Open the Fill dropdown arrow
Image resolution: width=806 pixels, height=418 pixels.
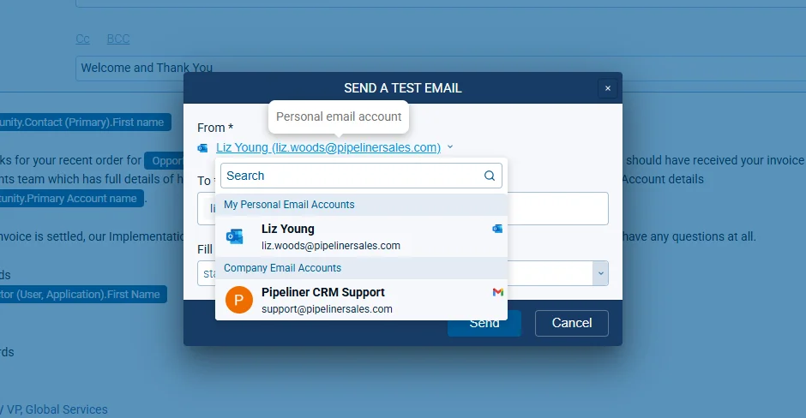[x=600, y=273]
